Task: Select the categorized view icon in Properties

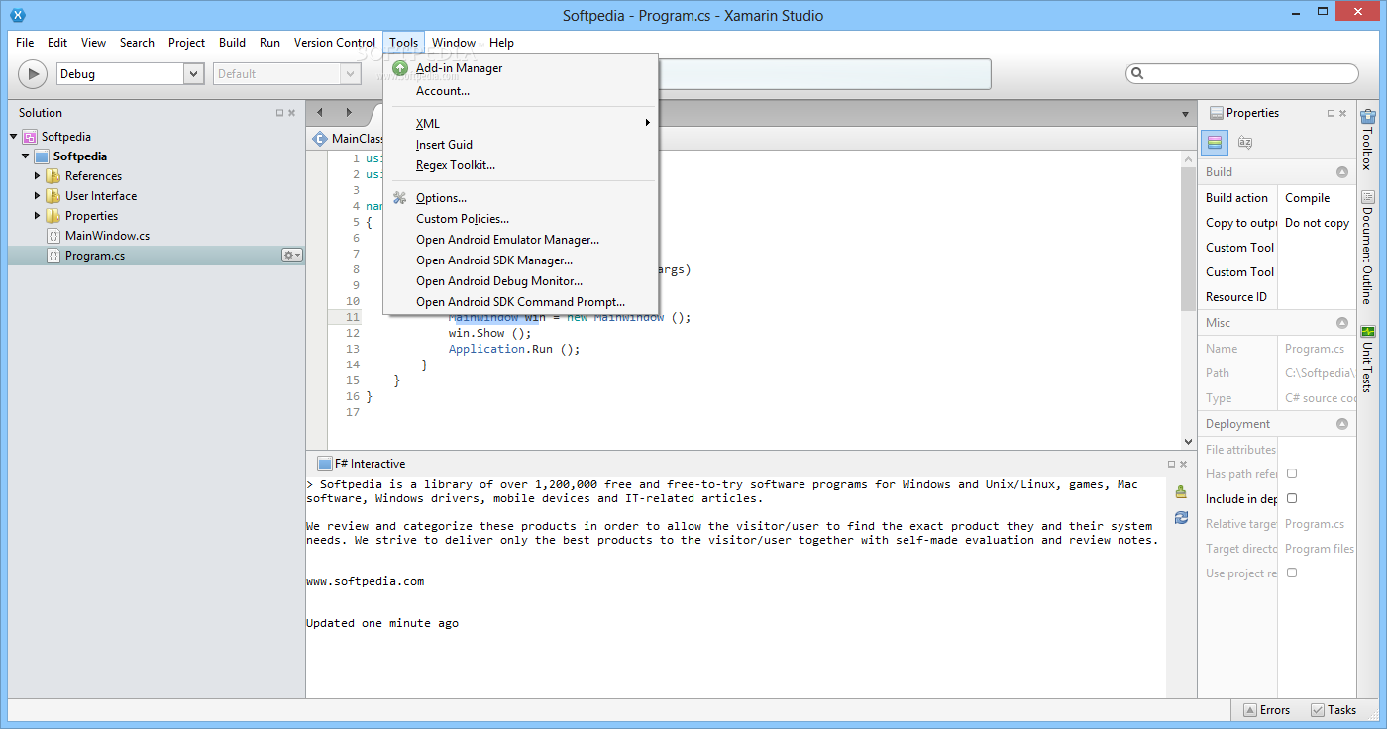Action: (x=1216, y=143)
